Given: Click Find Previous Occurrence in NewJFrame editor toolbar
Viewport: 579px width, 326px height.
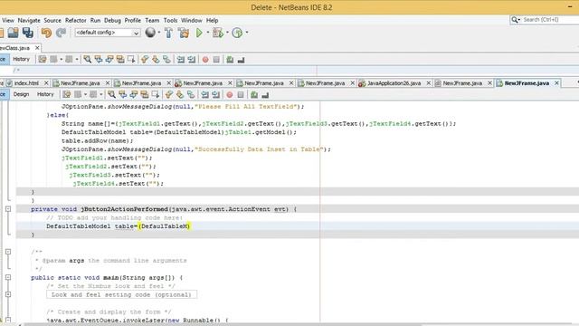Looking at the screenshot, I should coord(122,94).
